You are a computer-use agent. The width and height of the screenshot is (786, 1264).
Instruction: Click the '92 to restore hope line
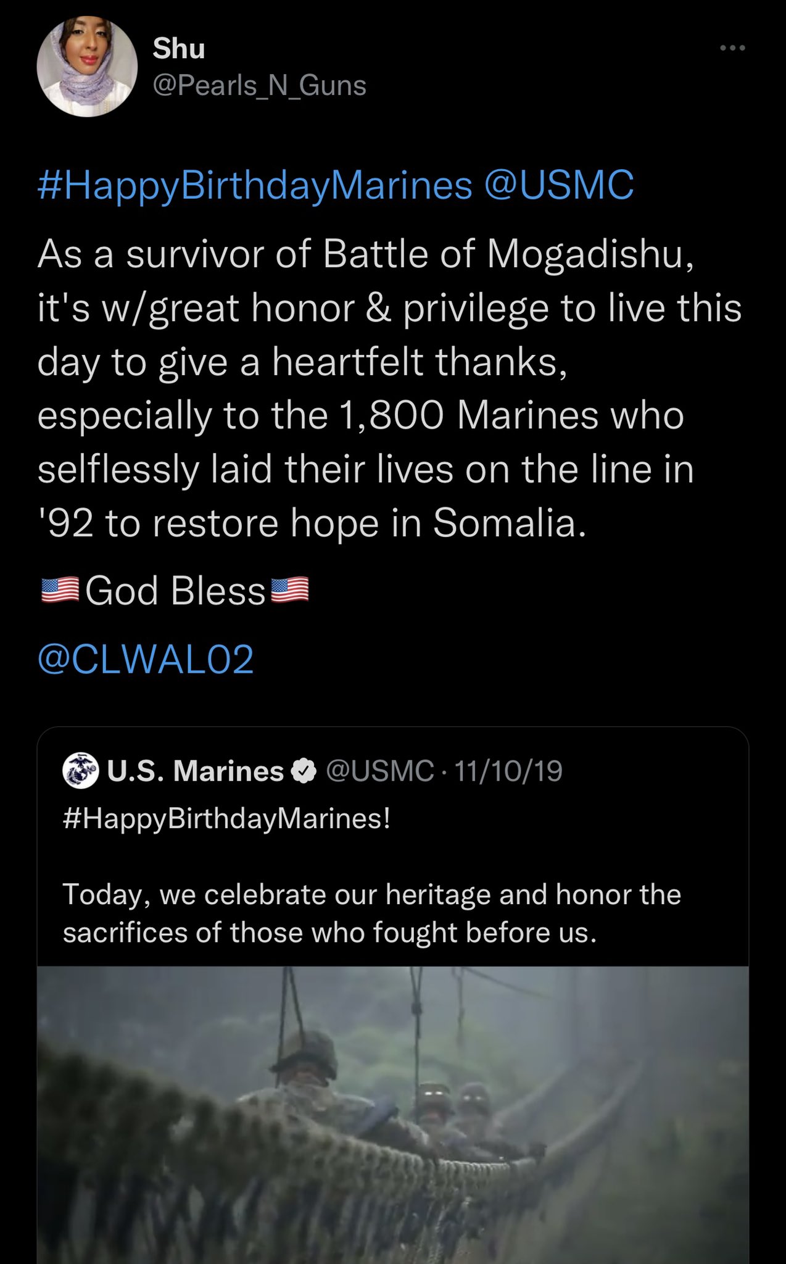click(x=312, y=523)
